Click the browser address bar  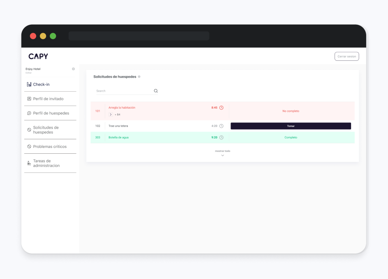click(x=139, y=36)
